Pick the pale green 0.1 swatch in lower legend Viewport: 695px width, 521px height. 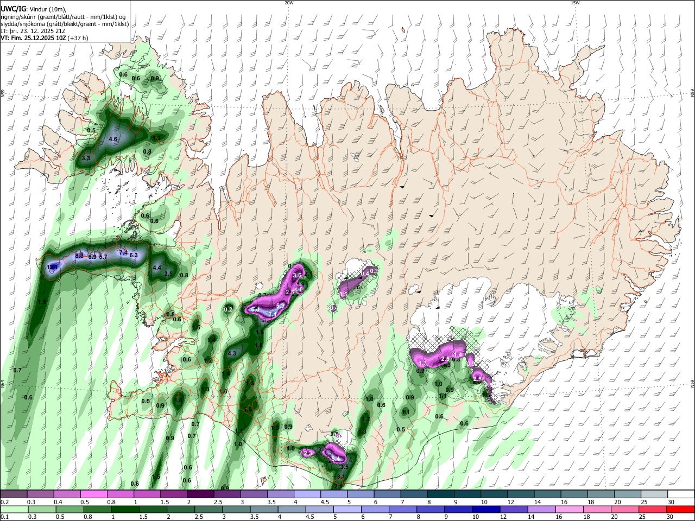13,509
